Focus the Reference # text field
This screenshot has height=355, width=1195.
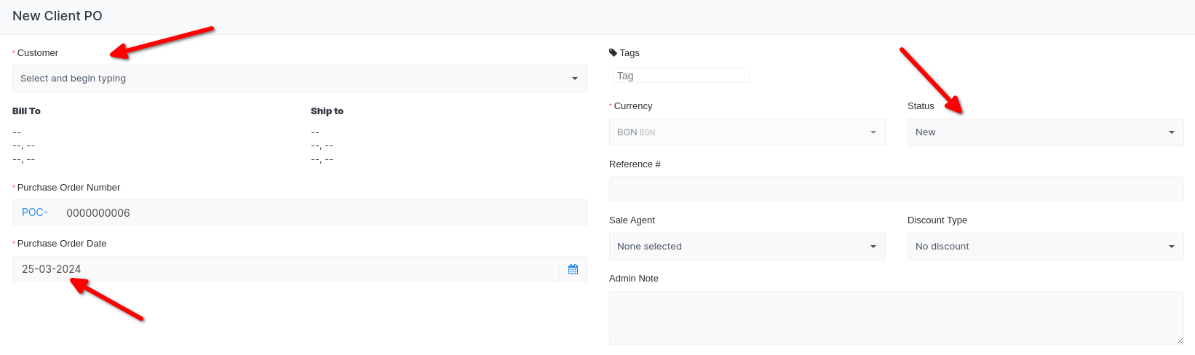point(896,189)
